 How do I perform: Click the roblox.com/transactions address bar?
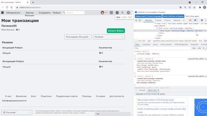[30, 7]
